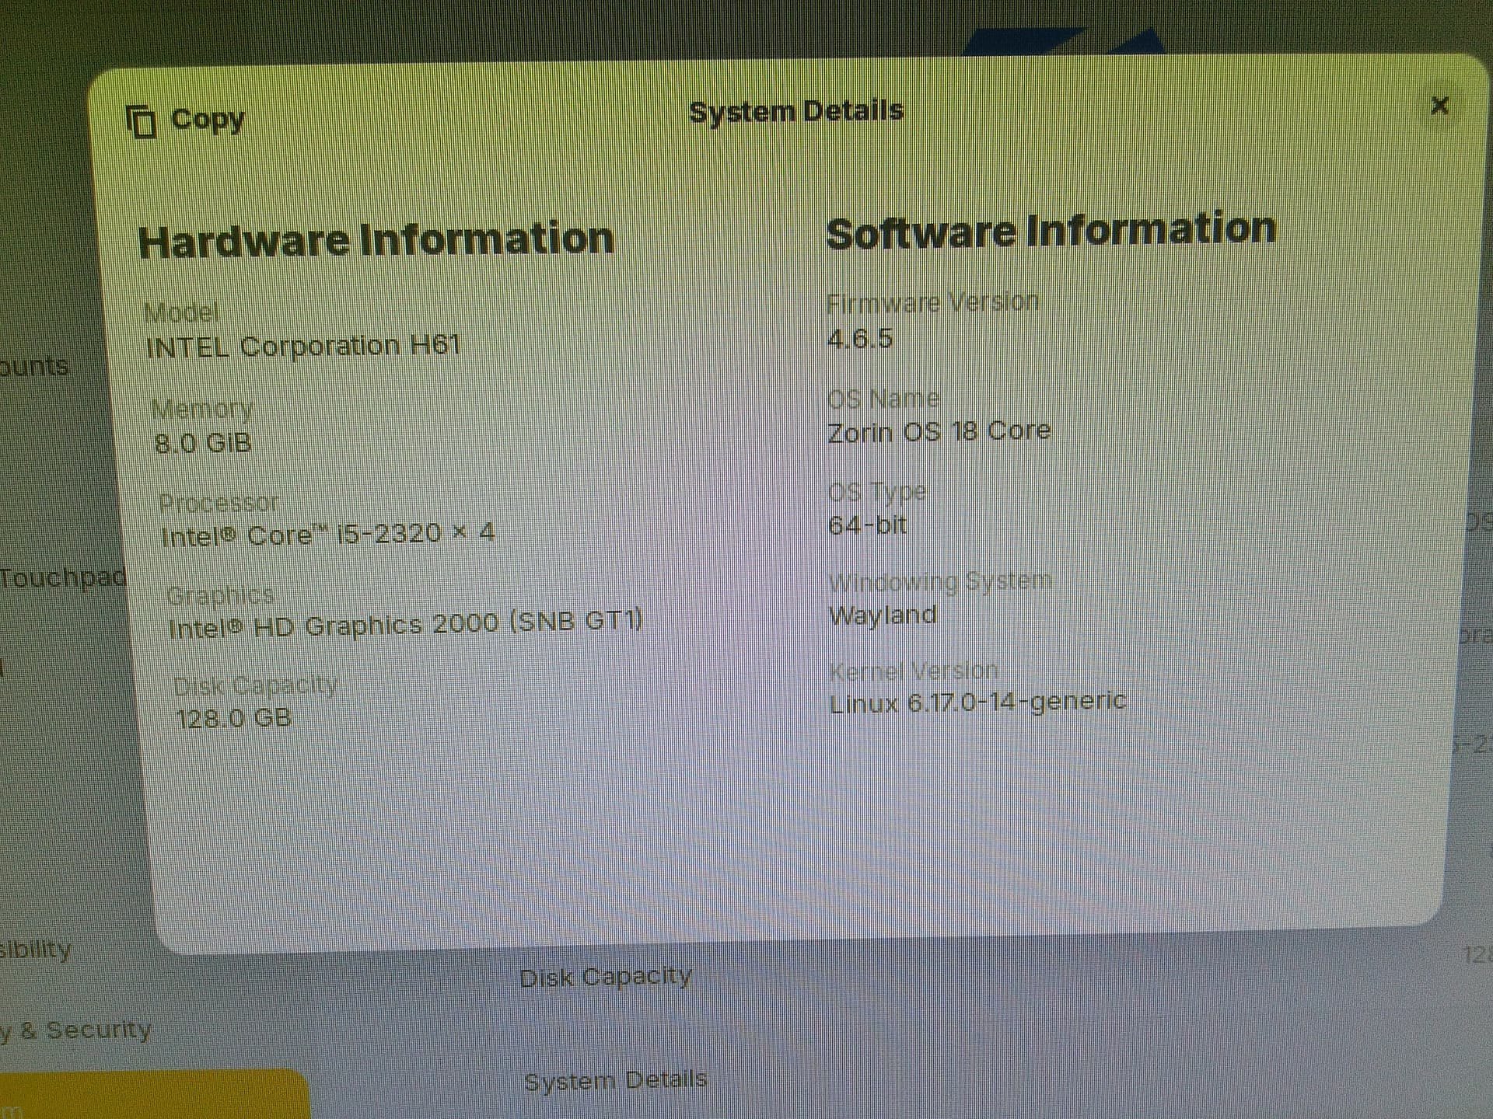The height and width of the screenshot is (1119, 1493).
Task: Select the 64-bit OS type value
Action: click(x=867, y=525)
